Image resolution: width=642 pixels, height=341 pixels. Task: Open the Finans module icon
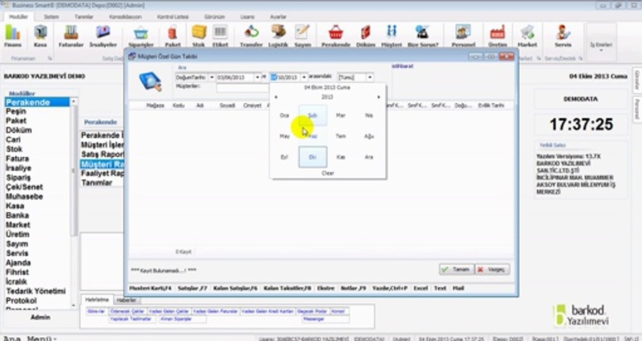pyautogui.click(x=13, y=36)
